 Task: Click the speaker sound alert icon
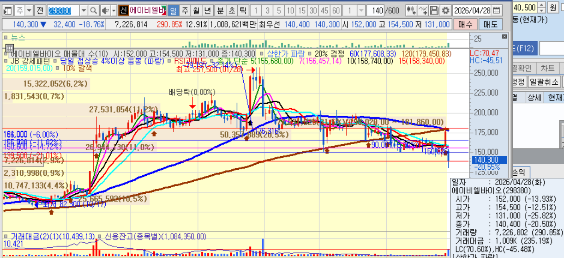pyautogui.click(x=105, y=10)
